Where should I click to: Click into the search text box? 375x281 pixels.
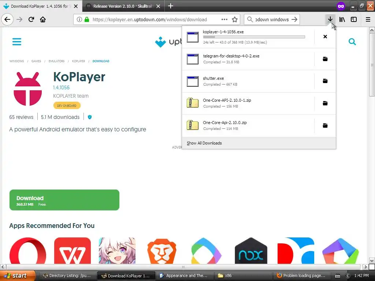pyautogui.click(x=272, y=19)
